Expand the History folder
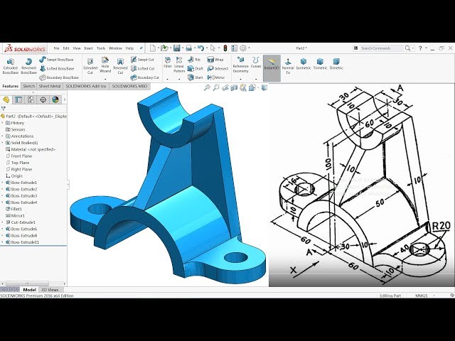The image size is (455, 341). coord(3,123)
